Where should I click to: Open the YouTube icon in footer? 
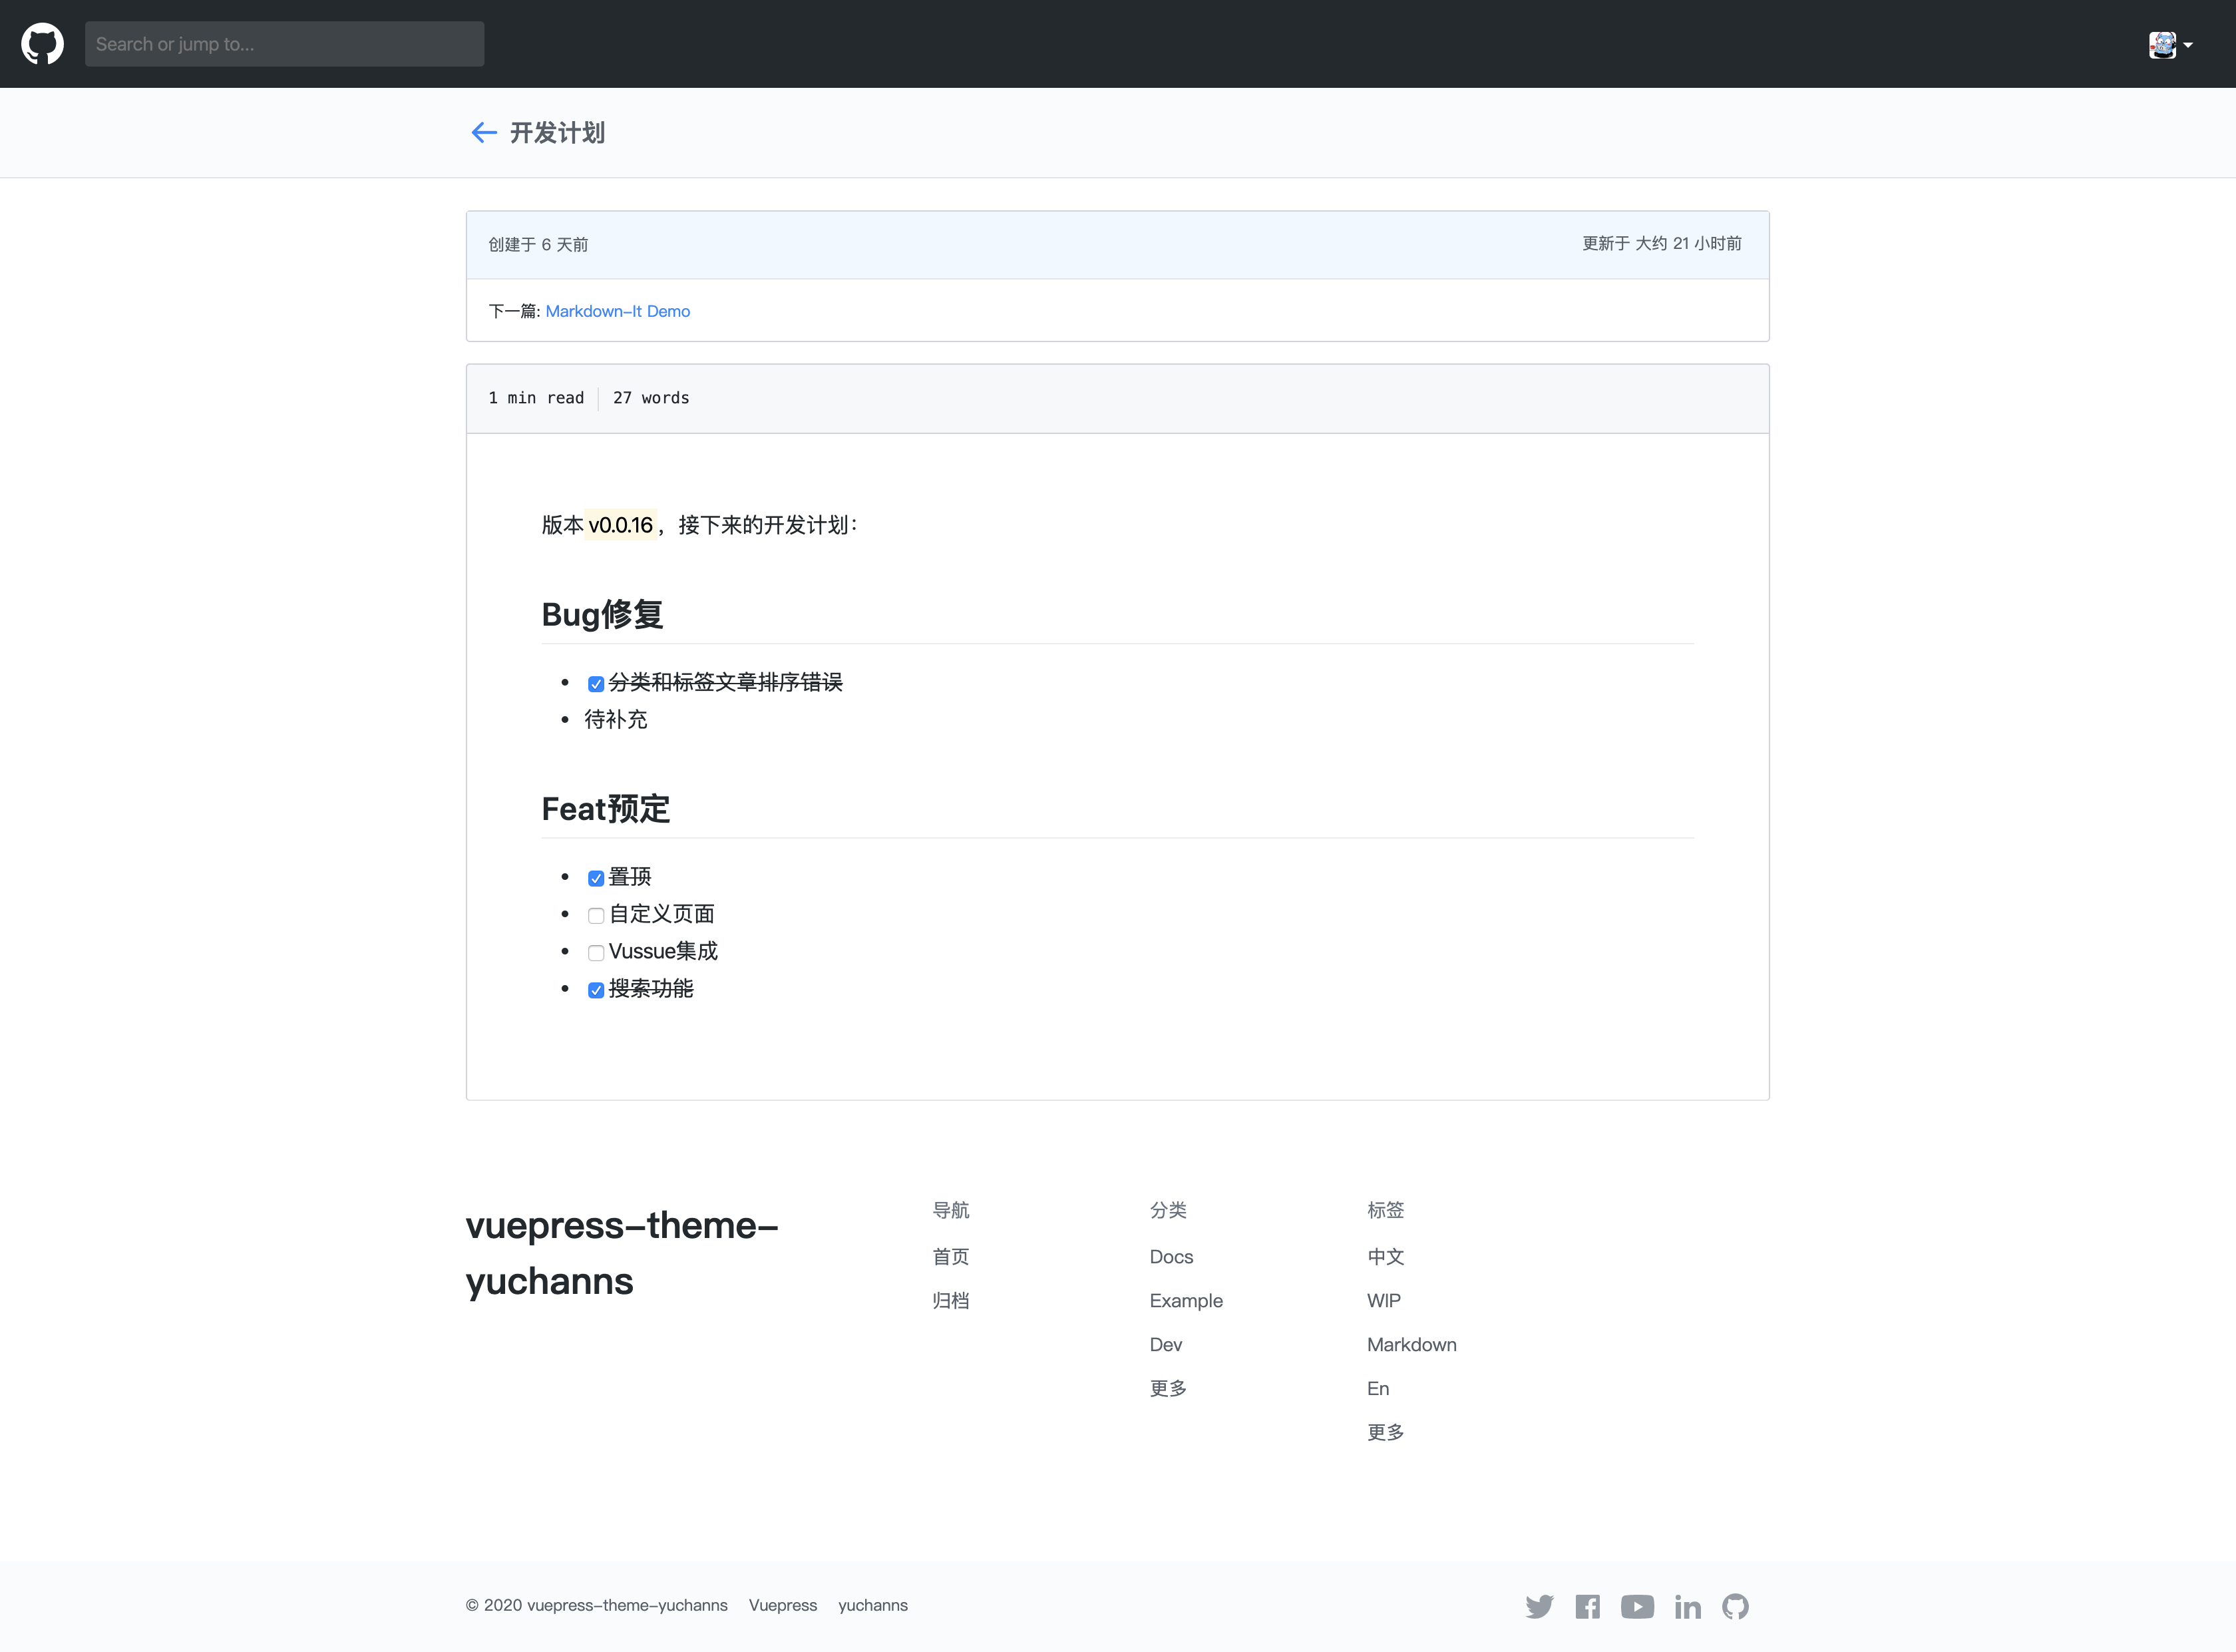pyautogui.click(x=1637, y=1606)
